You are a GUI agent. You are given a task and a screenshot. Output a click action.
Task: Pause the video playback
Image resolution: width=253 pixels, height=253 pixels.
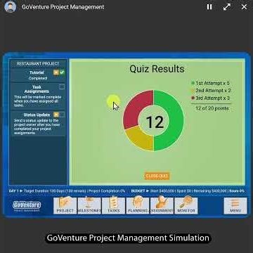point(209,7)
